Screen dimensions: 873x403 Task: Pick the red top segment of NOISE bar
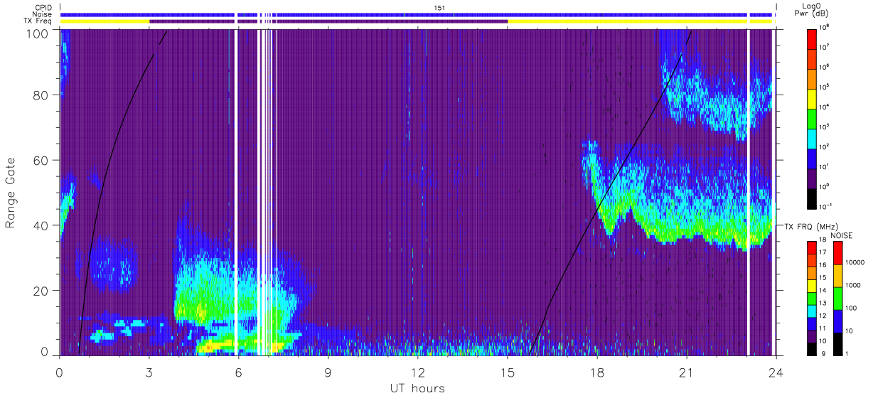point(837,254)
